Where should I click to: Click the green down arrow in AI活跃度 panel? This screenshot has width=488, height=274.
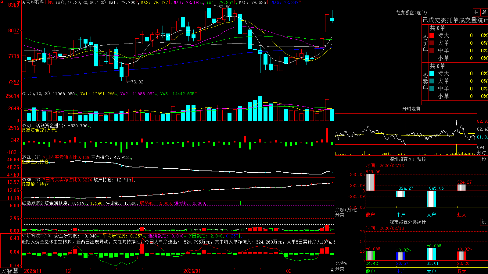(x=240, y=203)
